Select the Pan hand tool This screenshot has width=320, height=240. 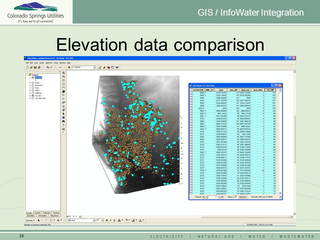pyautogui.click(x=63, y=88)
